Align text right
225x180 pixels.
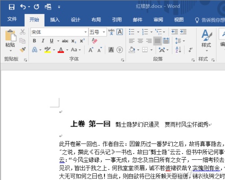(x=149, y=41)
